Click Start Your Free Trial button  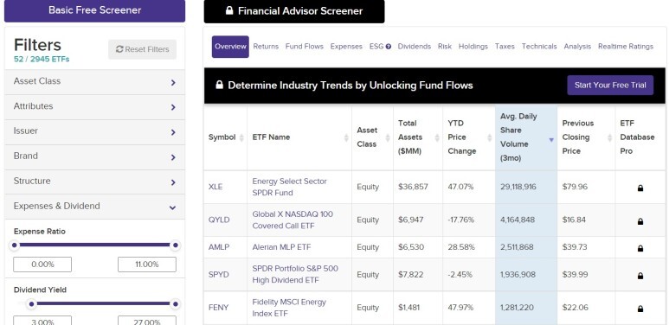(610, 86)
